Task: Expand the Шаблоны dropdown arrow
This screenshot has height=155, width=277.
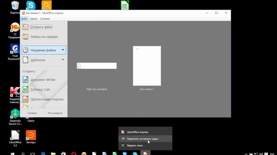Action: point(63,60)
